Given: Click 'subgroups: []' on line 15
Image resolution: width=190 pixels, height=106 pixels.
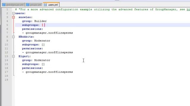Looking at the screenshot, I should point(33,64).
